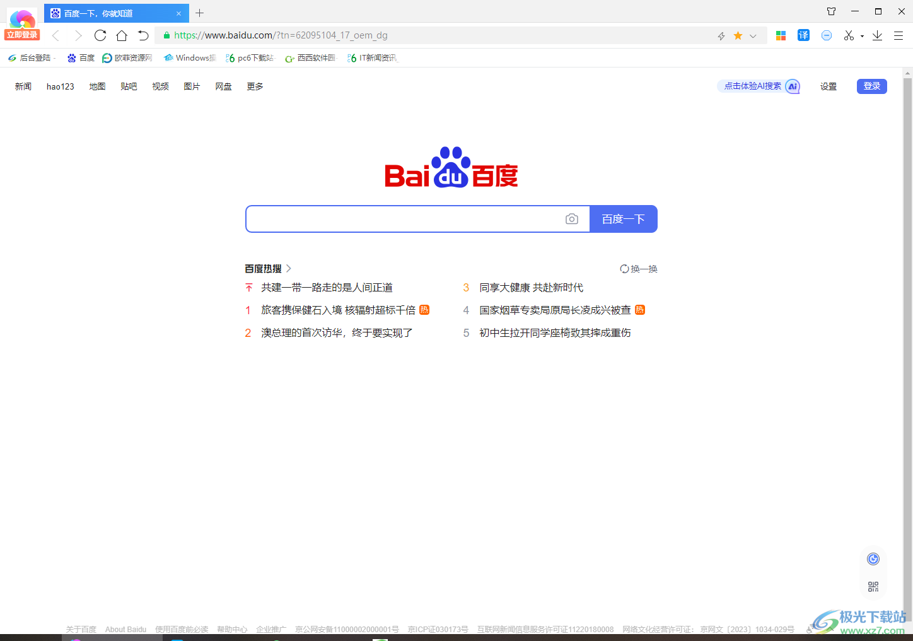Click About Baidu footer link
The width and height of the screenshot is (913, 641).
pyautogui.click(x=125, y=630)
